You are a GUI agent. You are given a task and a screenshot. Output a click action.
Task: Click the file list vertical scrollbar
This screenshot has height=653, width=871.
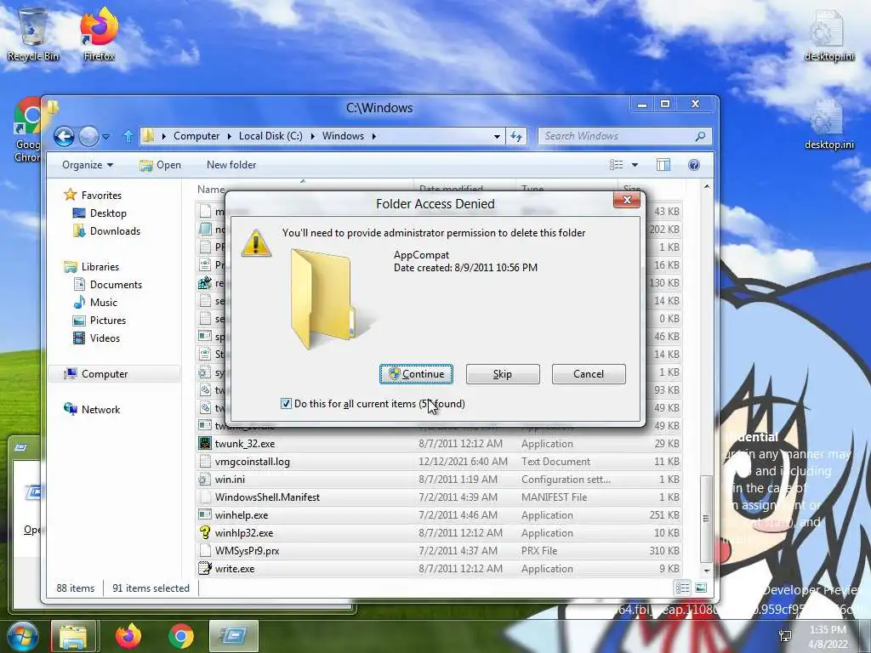706,519
